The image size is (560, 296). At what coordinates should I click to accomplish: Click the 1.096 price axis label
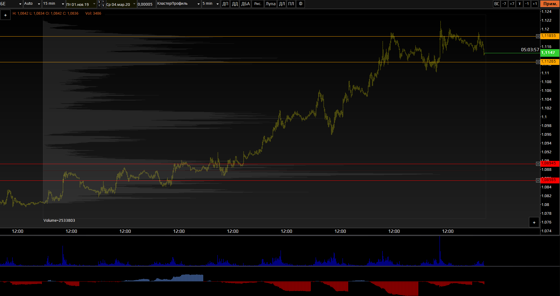pyautogui.click(x=546, y=135)
